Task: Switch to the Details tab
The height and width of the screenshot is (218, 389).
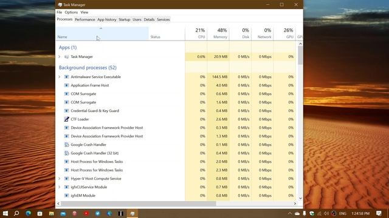Action: click(x=149, y=19)
